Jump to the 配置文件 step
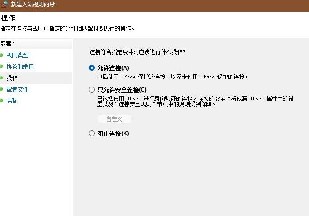This screenshot has width=309, height=216. pos(17,89)
